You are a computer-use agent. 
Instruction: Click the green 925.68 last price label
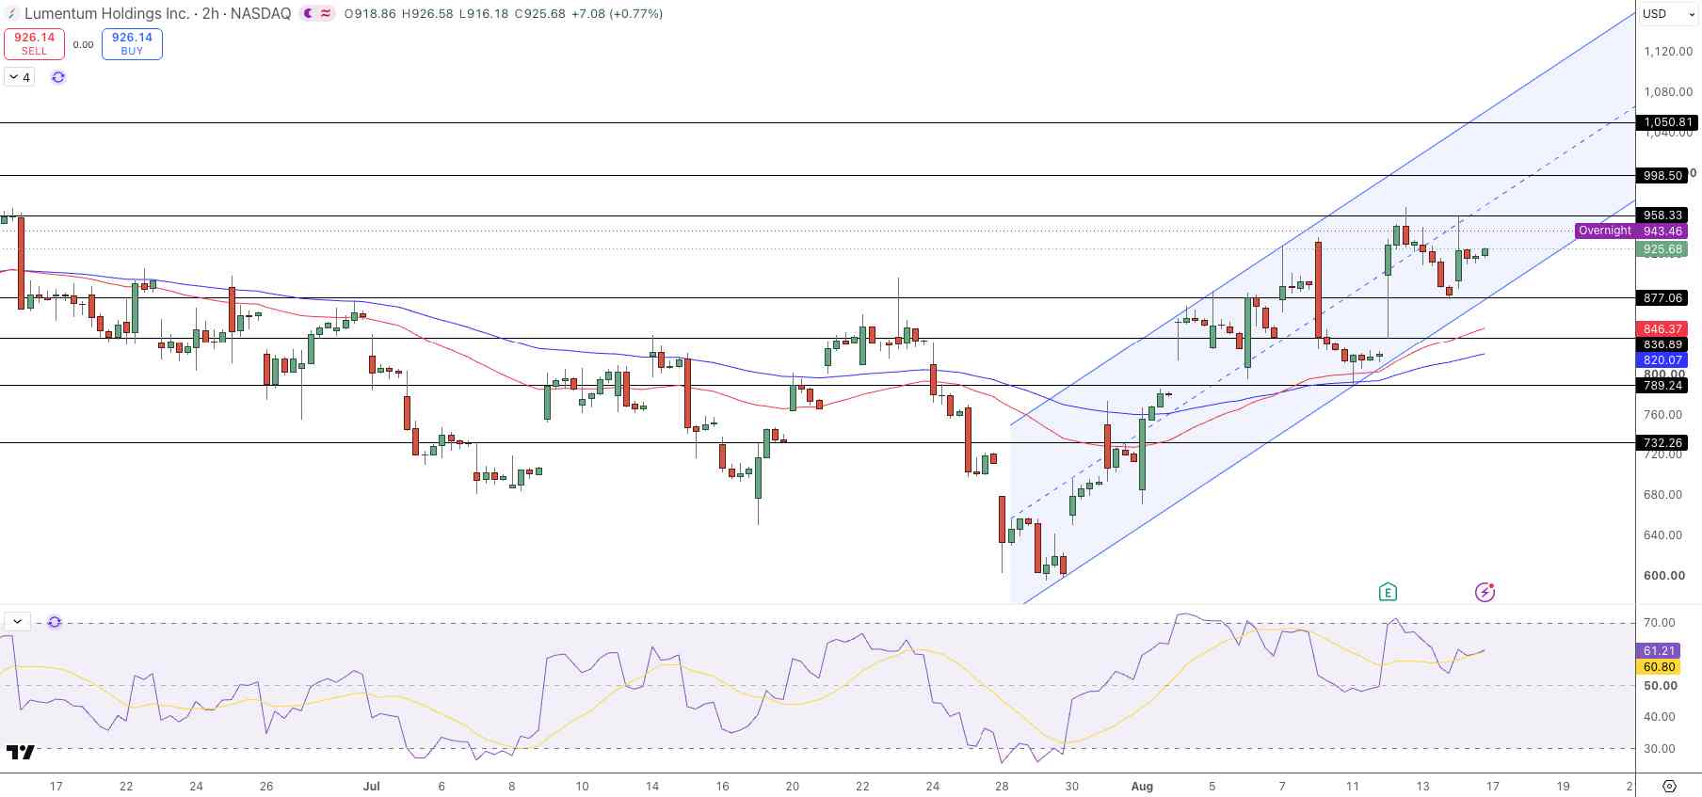1663,249
